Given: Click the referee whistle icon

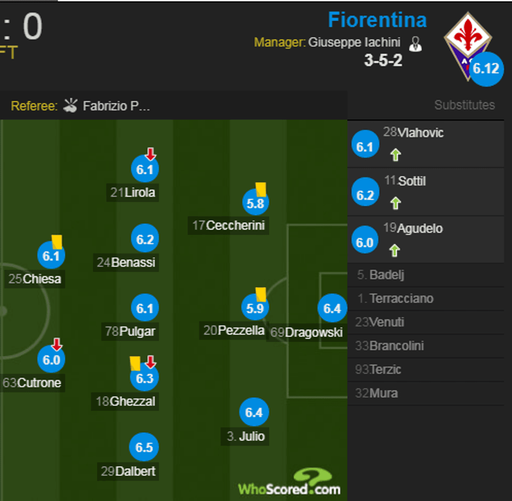Looking at the screenshot, I should pyautogui.click(x=70, y=106).
